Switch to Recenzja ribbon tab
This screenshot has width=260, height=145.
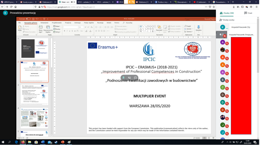100,23
